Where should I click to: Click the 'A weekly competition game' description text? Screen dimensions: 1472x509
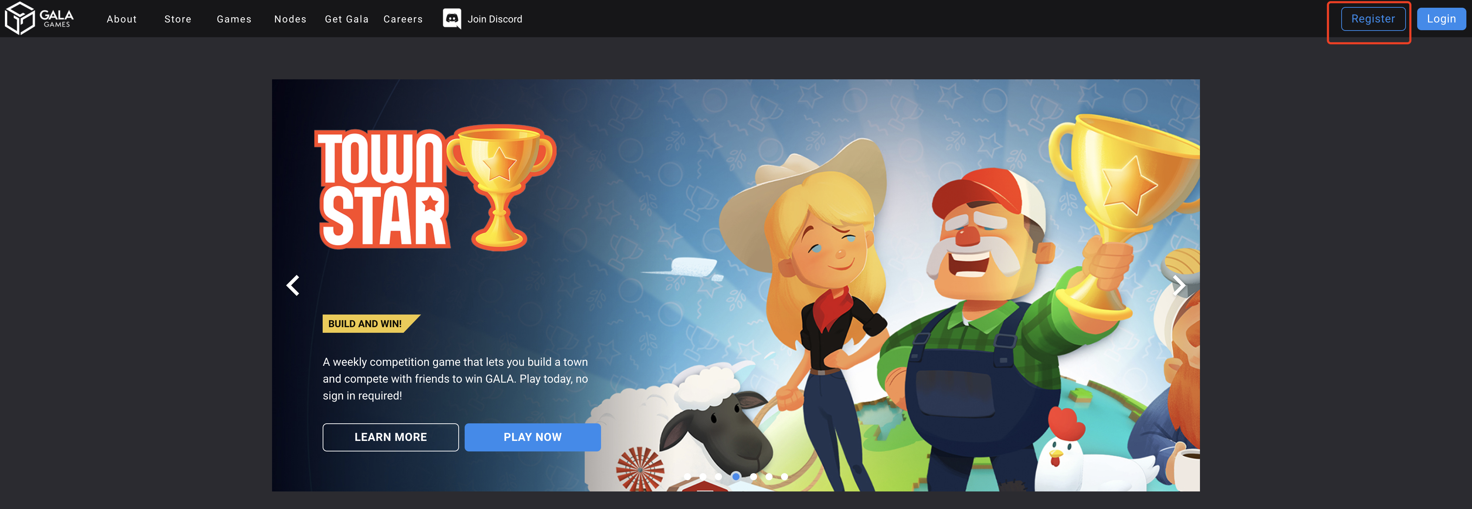[456, 379]
